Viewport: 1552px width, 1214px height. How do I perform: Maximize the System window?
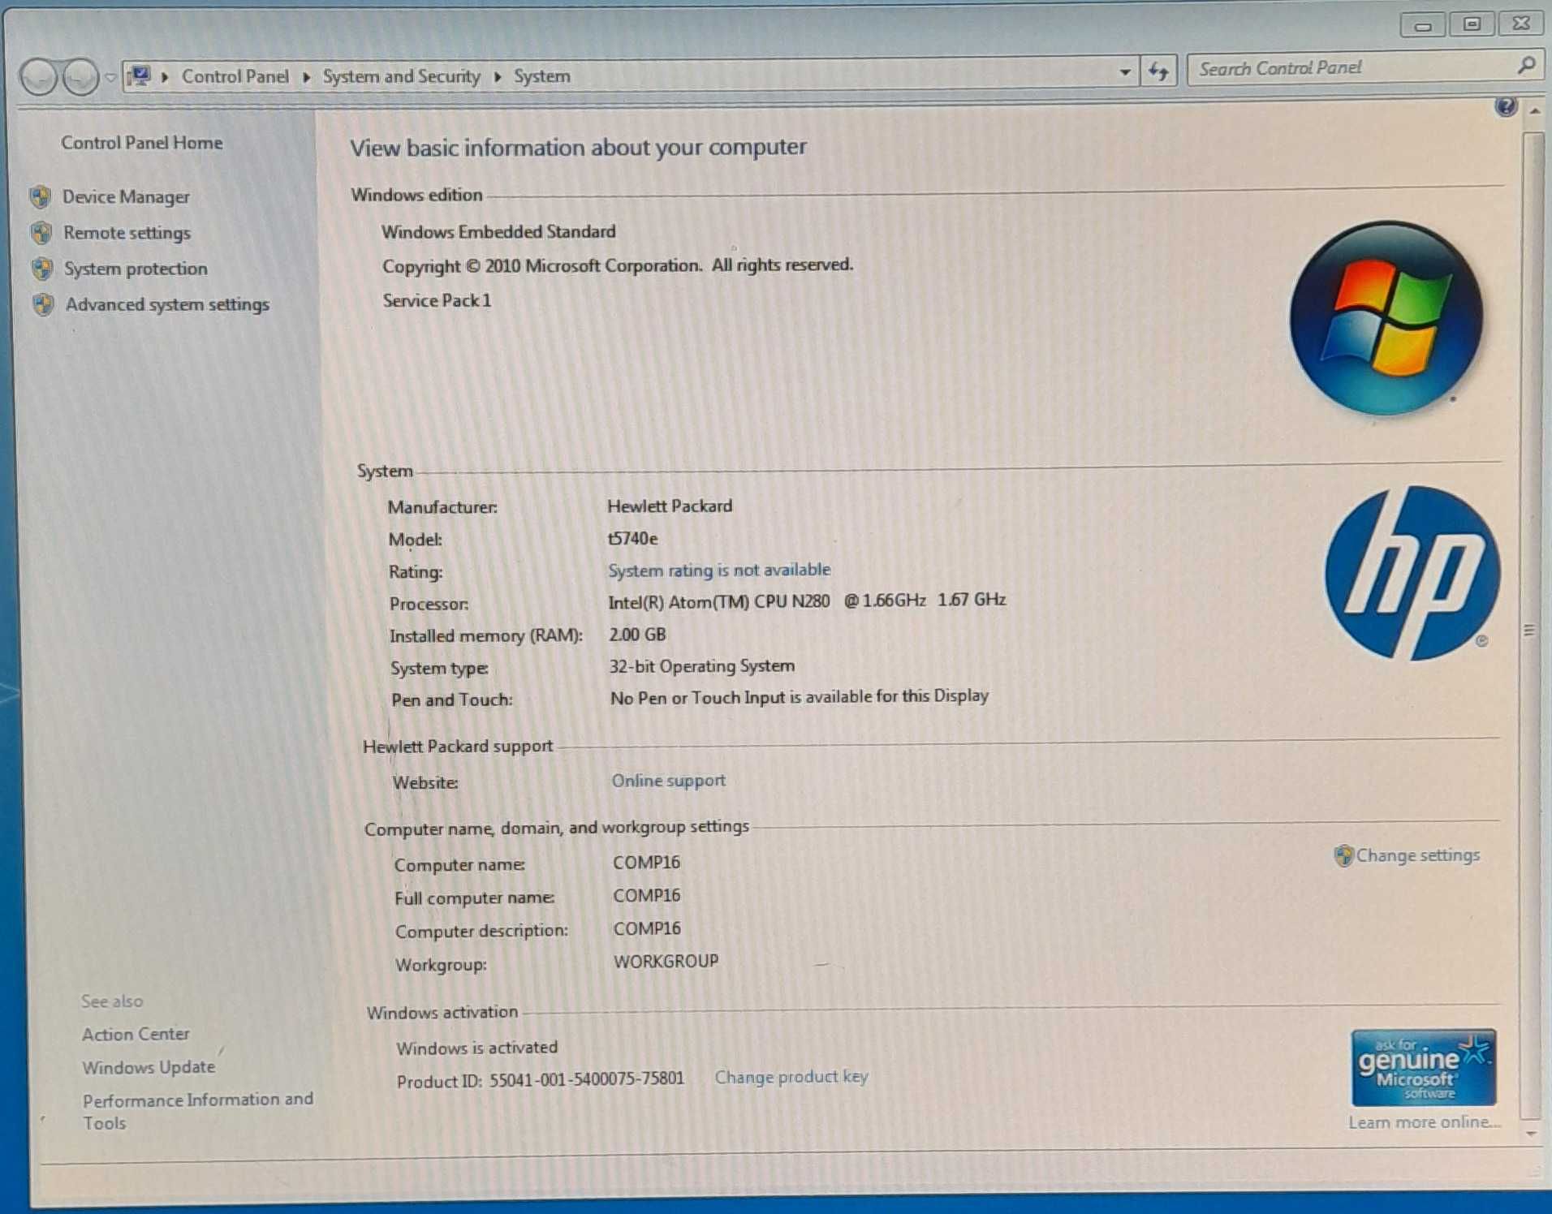pyautogui.click(x=1472, y=24)
